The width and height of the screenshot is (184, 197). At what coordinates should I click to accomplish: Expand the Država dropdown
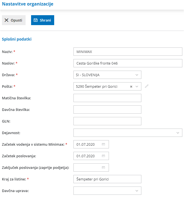tap(137, 75)
